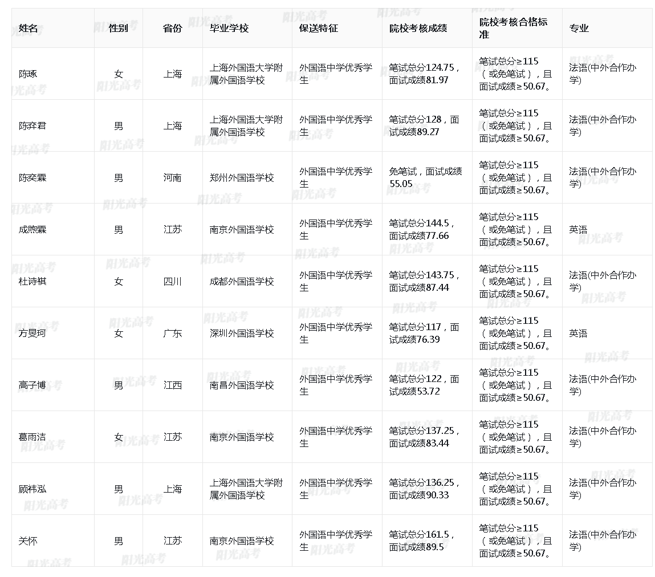Click the 河南 province cell for 陈奕霖
This screenshot has height=577, width=655.
[x=172, y=177]
